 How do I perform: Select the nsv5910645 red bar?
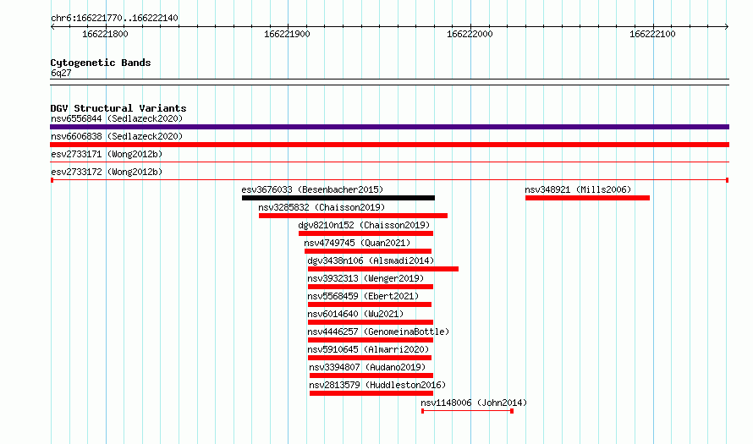[x=370, y=358]
